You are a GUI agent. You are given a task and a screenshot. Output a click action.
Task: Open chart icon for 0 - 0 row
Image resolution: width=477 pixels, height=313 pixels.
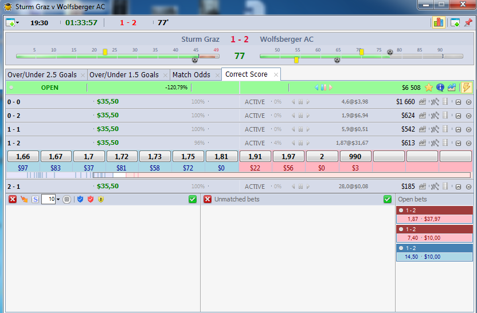[x=422, y=102]
